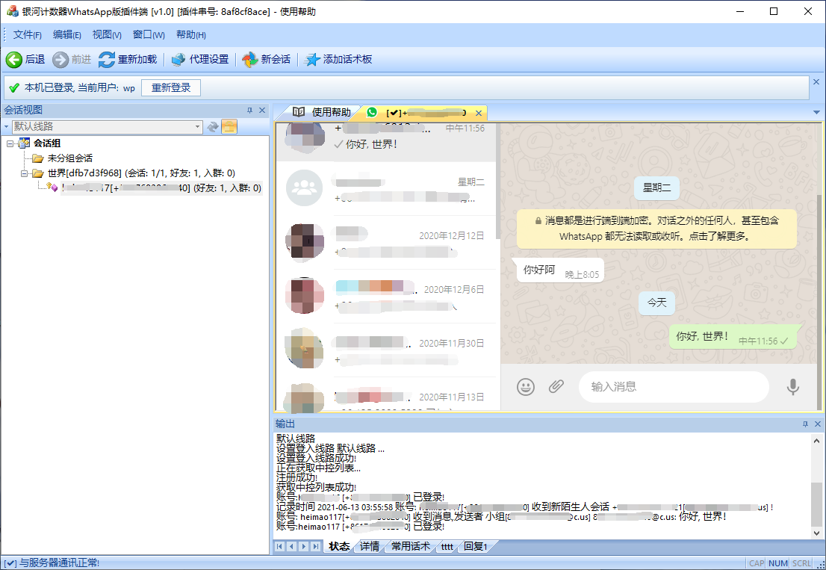Screen dimensions: 826x570
Task: Collapse the 世界[dfb7d3f968] tree node
Action: 25,173
